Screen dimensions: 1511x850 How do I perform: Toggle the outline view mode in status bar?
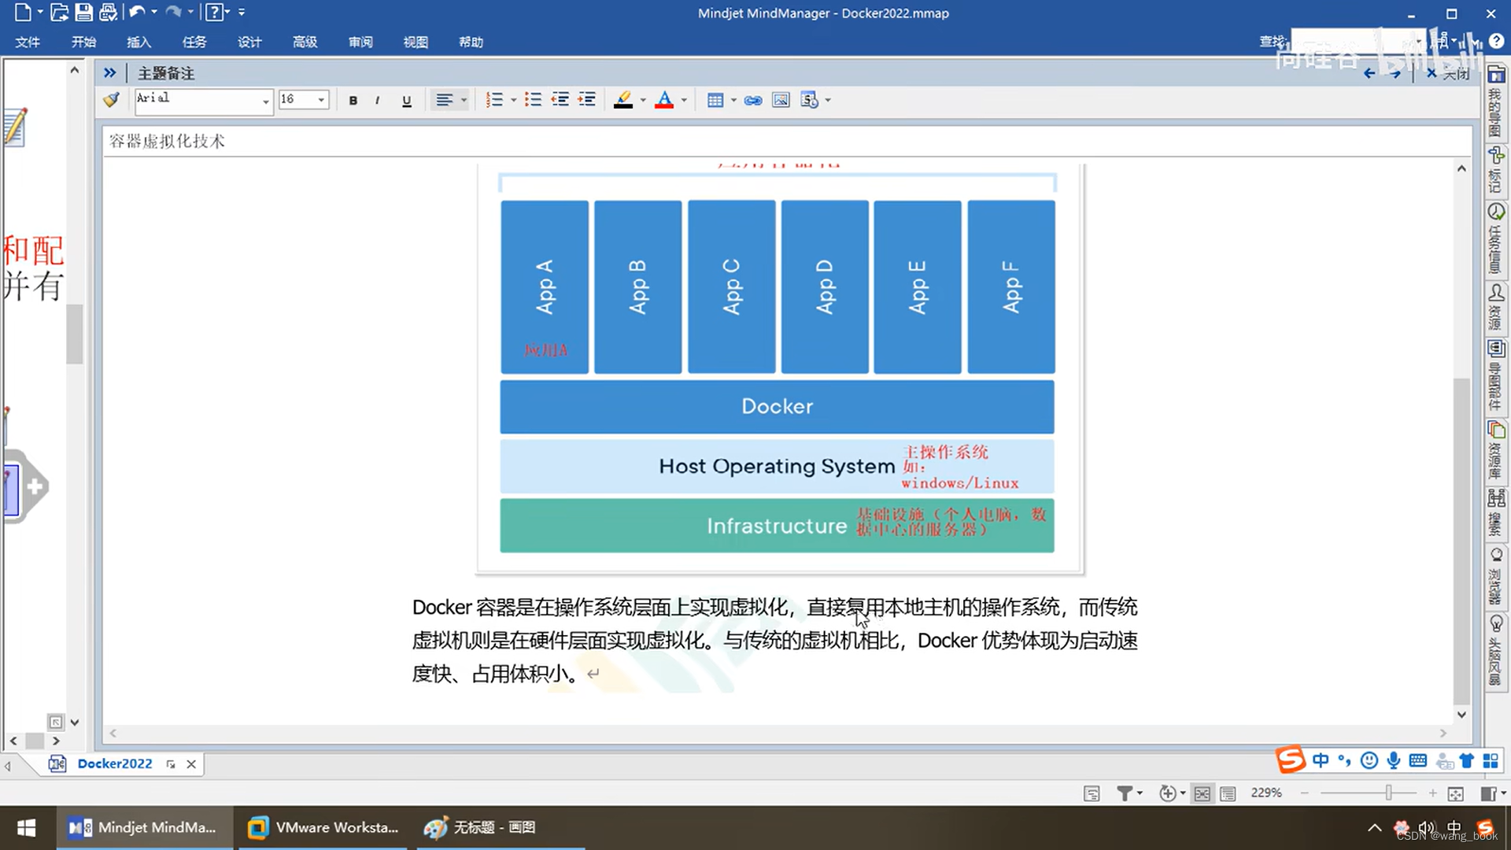[x=1228, y=793]
